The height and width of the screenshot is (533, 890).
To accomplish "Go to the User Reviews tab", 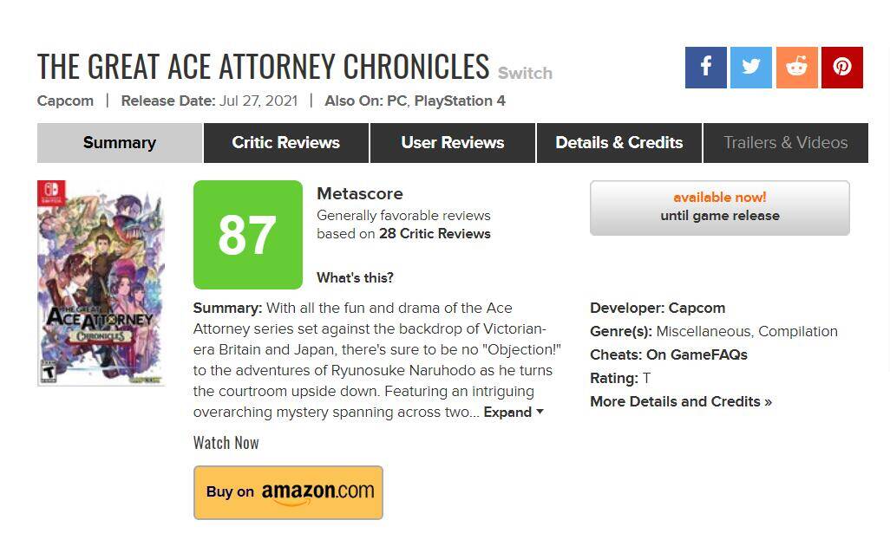I will [x=453, y=143].
